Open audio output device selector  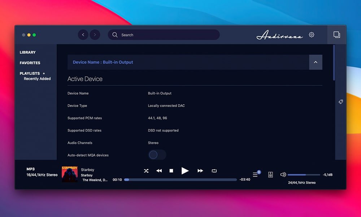[271, 175]
